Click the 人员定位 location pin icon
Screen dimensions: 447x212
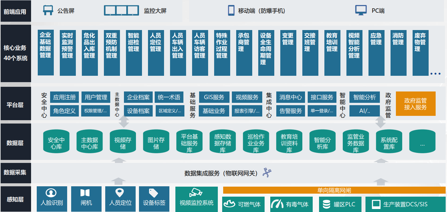(120, 193)
